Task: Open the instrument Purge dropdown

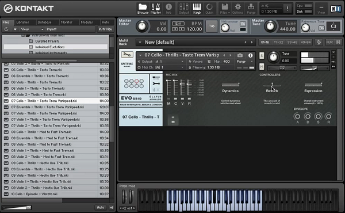Action: 244,62
